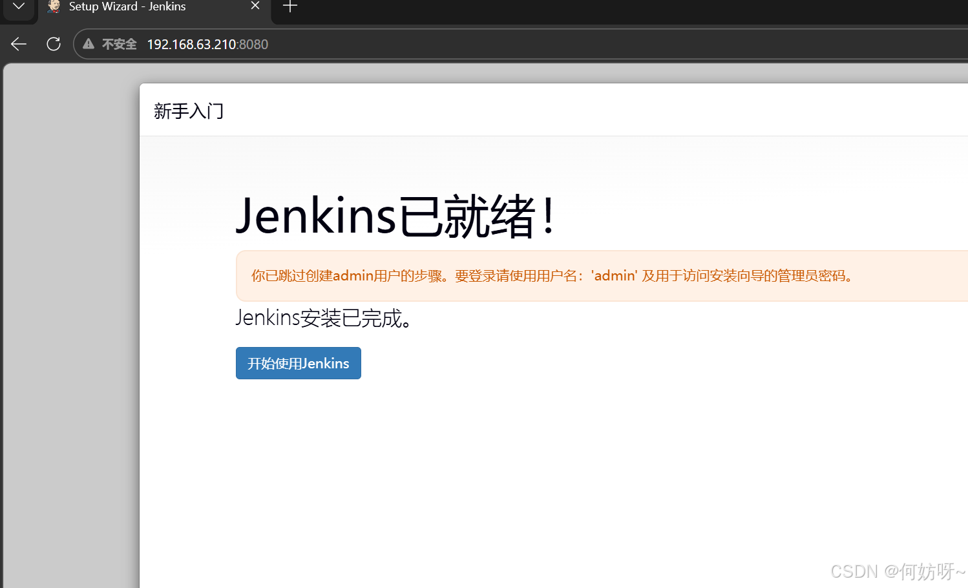Open a new browser tab
Image resolution: width=968 pixels, height=588 pixels.
290,6
